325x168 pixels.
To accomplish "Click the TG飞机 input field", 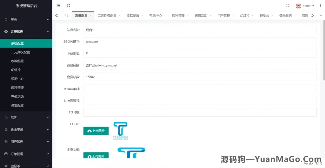I will pos(200,112).
